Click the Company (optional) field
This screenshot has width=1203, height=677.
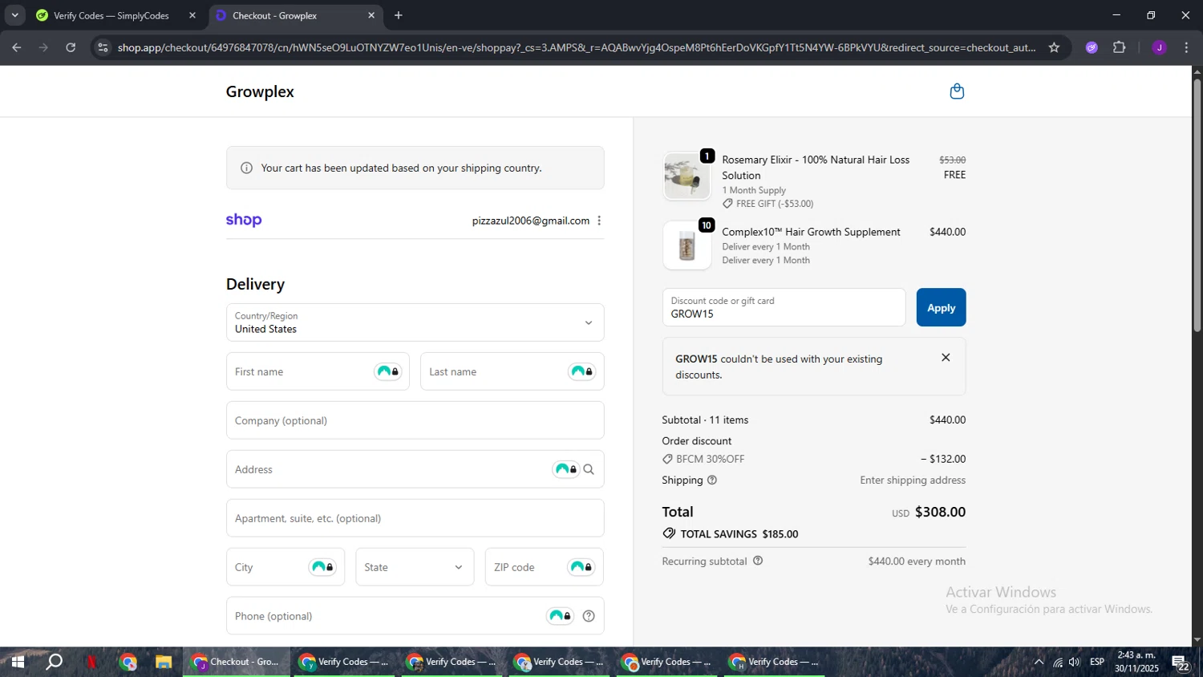415,420
